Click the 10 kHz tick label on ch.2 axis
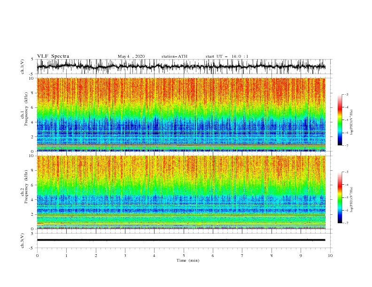 [x=32, y=156]
